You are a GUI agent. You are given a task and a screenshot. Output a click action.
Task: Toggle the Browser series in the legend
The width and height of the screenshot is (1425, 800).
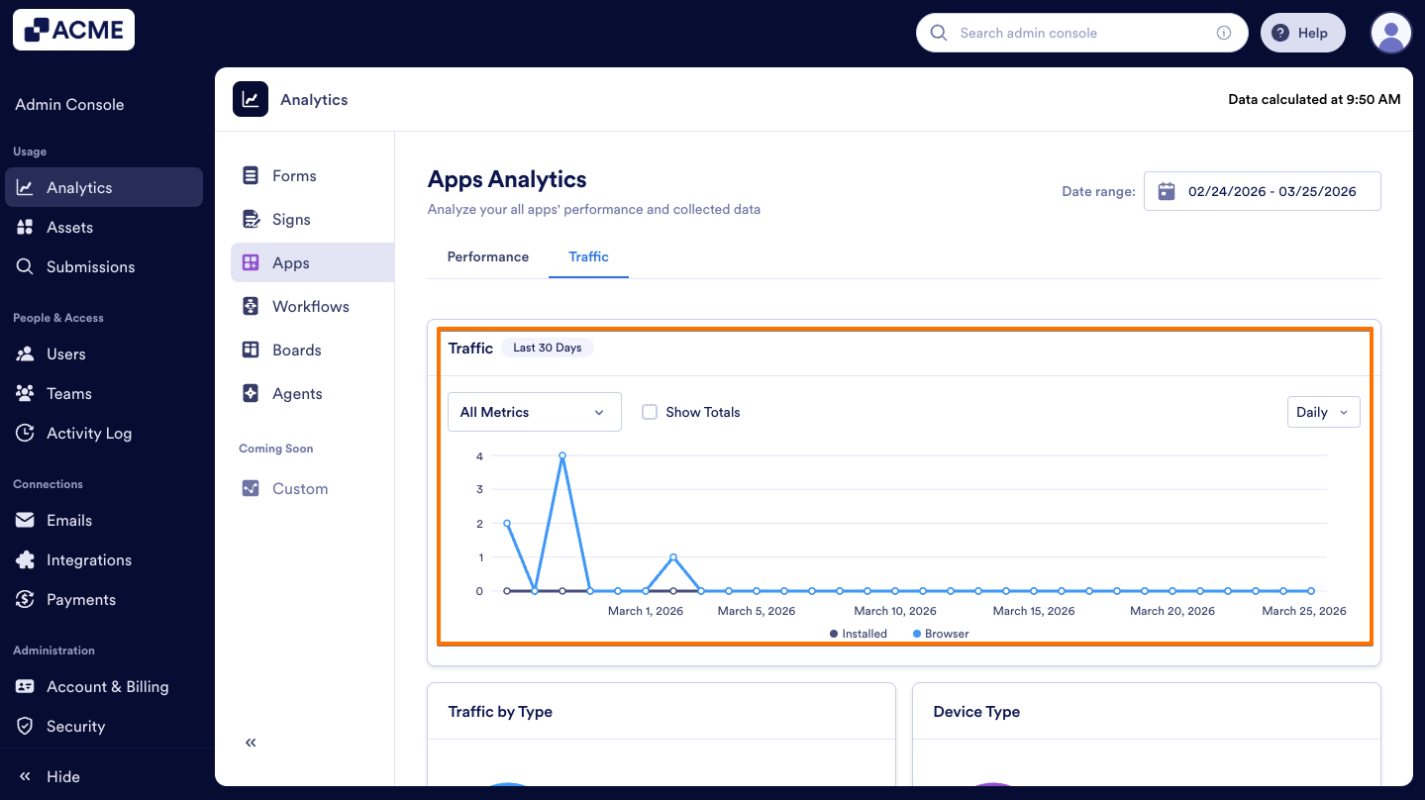939,633
